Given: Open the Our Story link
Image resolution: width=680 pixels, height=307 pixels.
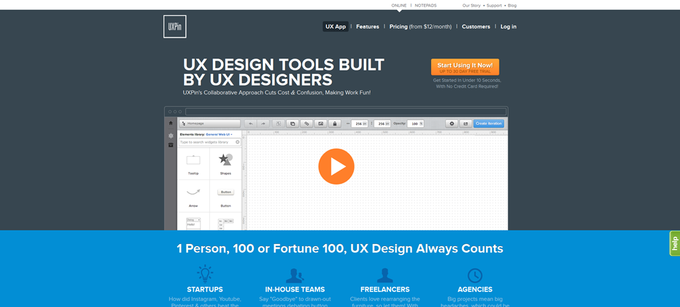Looking at the screenshot, I should 471,5.
